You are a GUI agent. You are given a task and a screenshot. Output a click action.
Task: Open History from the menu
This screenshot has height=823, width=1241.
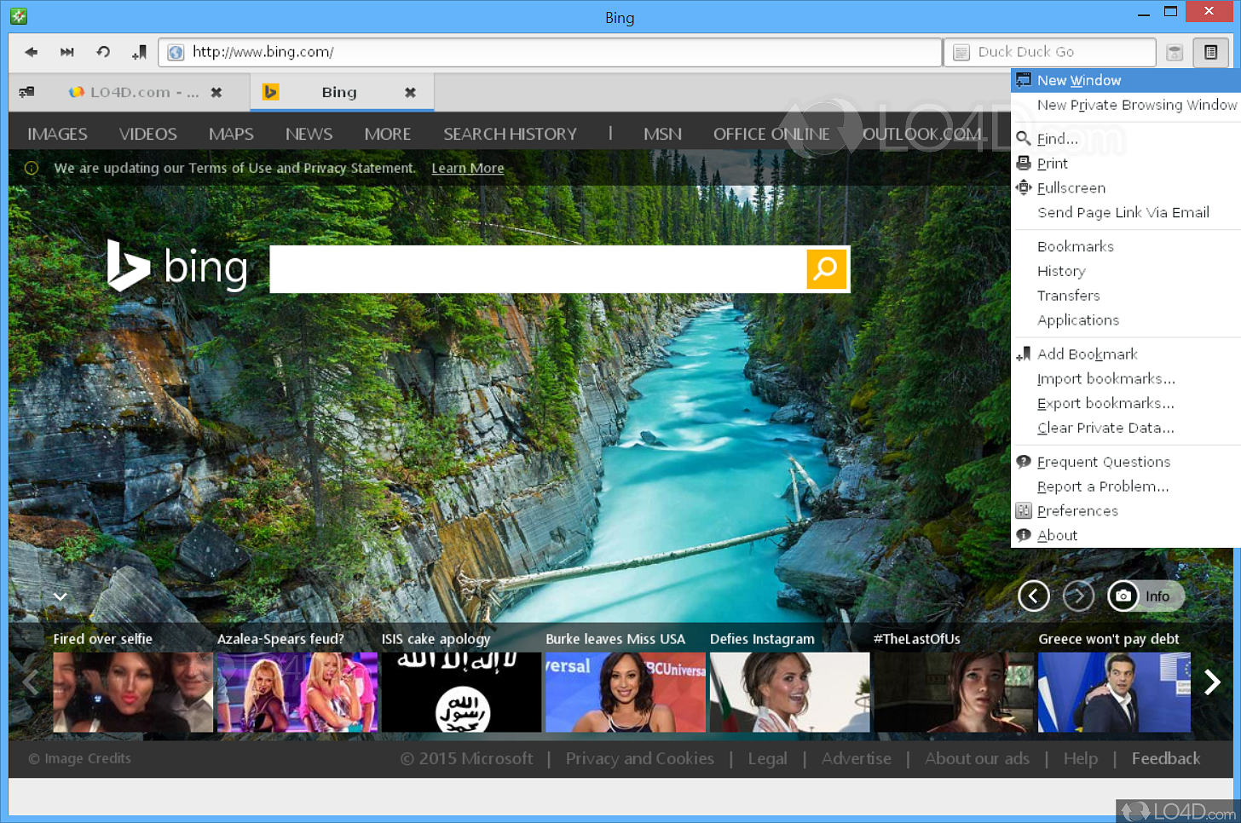pos(1125,271)
